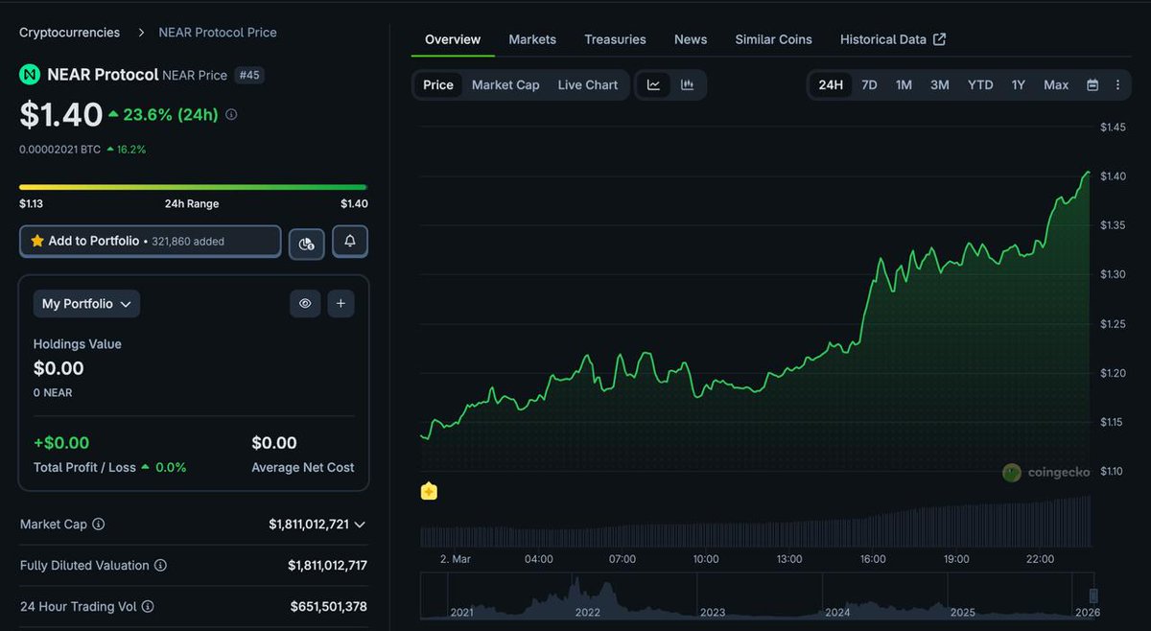Click the #45 rank badge
The image size is (1151, 631).
(x=249, y=75)
